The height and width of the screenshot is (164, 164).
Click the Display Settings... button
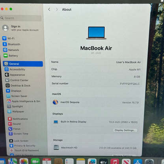125,130
